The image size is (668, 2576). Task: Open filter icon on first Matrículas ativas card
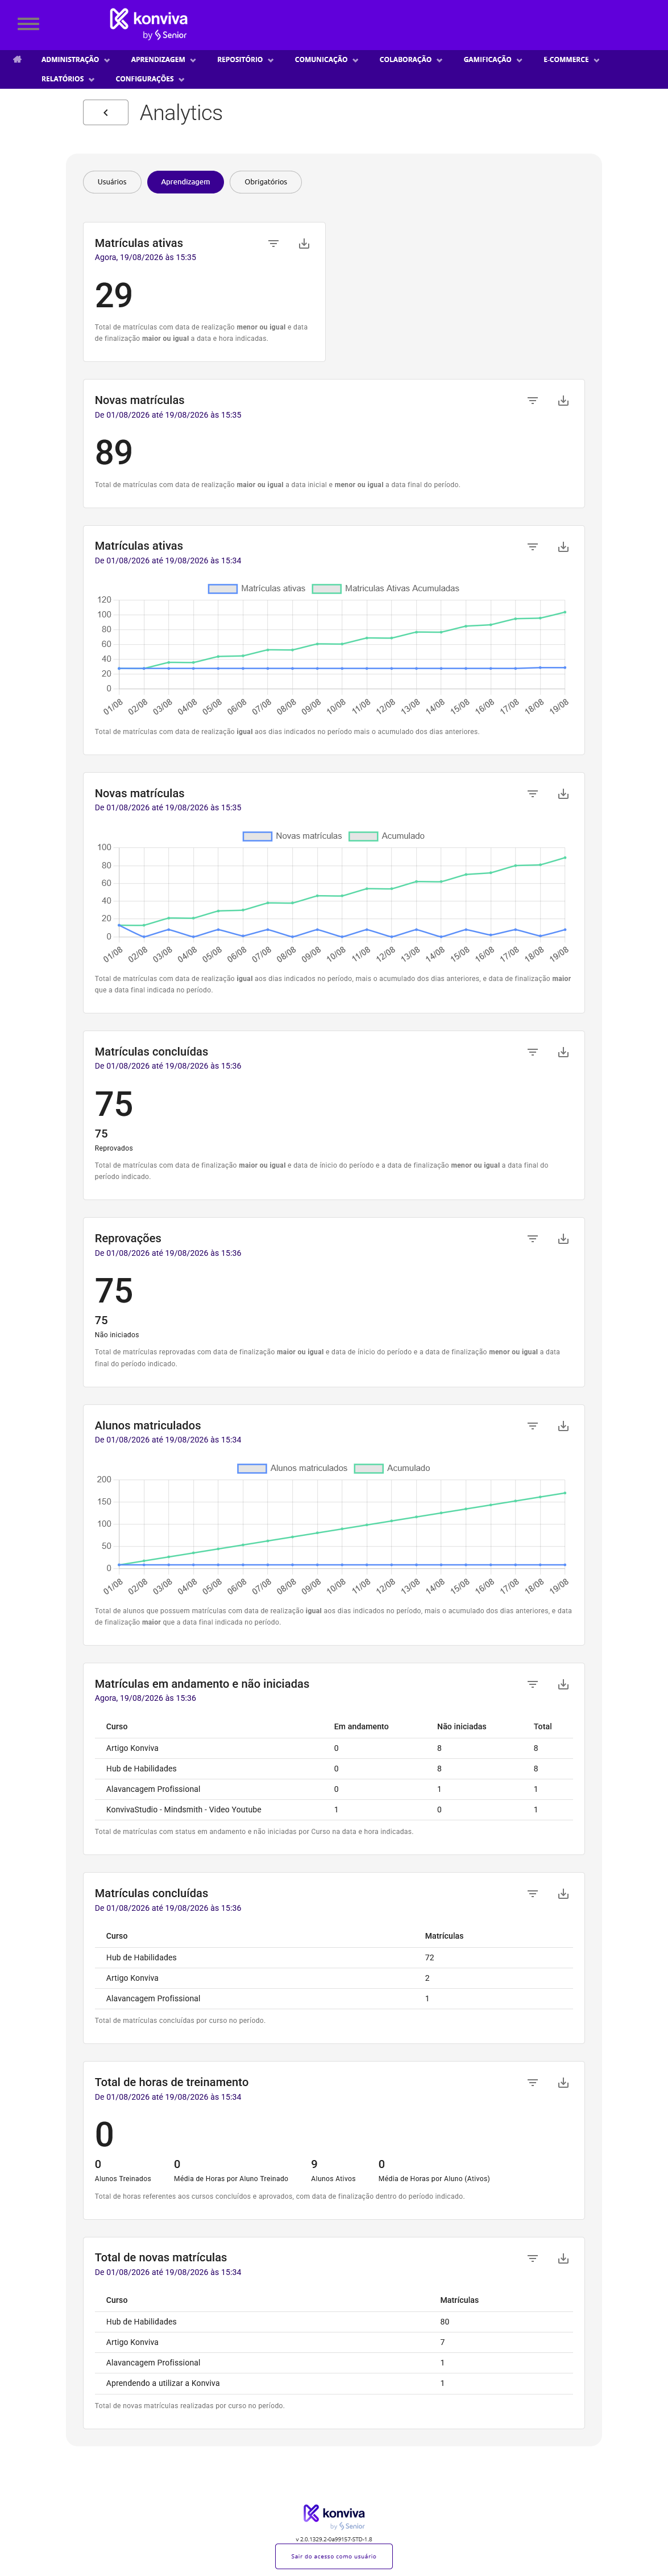pyautogui.click(x=273, y=243)
